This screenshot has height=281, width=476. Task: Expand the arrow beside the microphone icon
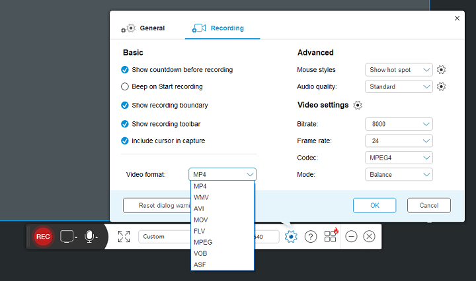click(x=97, y=237)
